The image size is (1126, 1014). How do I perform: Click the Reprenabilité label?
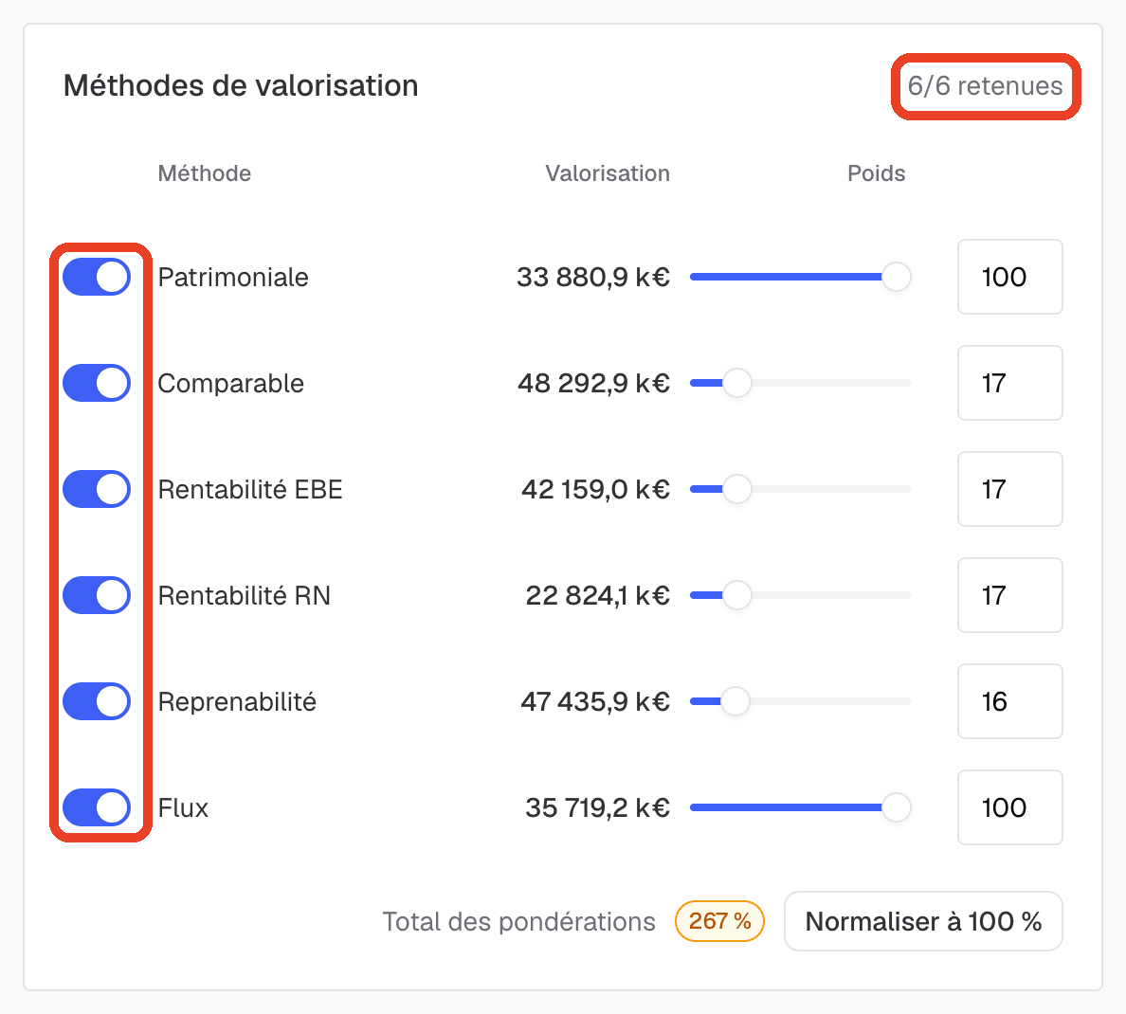tap(237, 701)
